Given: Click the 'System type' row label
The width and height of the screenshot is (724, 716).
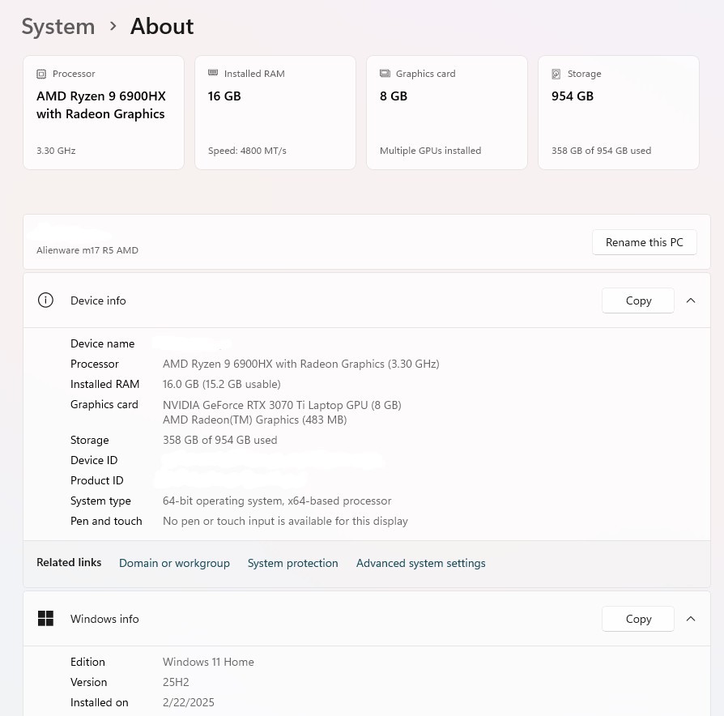Looking at the screenshot, I should pos(100,501).
